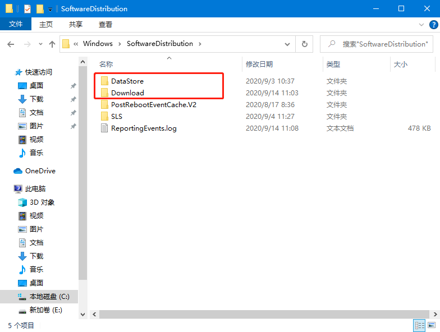The height and width of the screenshot is (332, 440).
Task: Select the DataStore folder icon
Action: point(104,81)
